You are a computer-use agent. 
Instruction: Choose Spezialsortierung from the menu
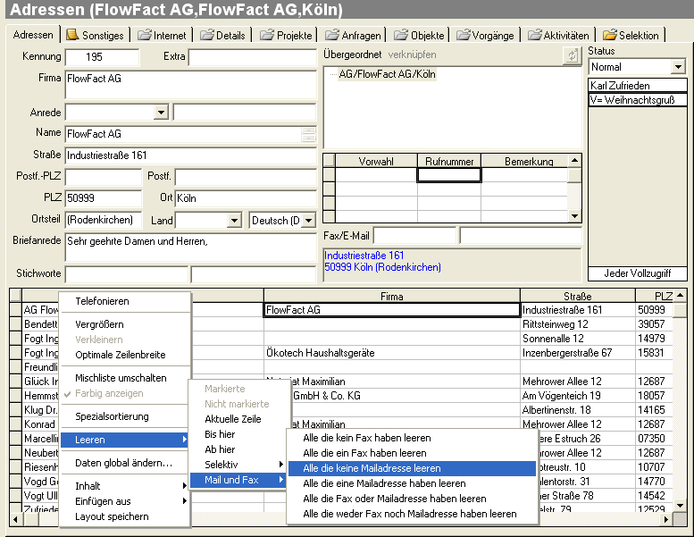126,416
